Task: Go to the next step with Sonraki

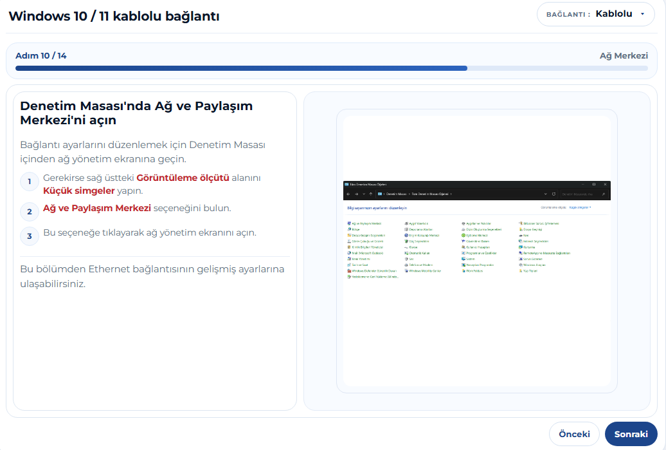Action: (x=631, y=434)
